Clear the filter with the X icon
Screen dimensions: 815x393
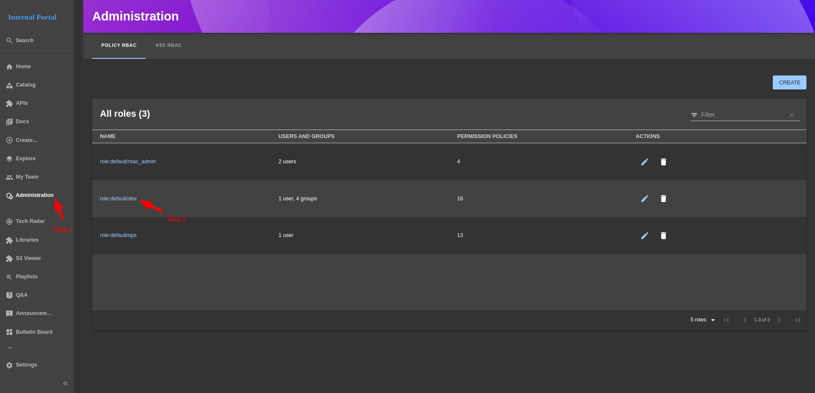point(792,115)
